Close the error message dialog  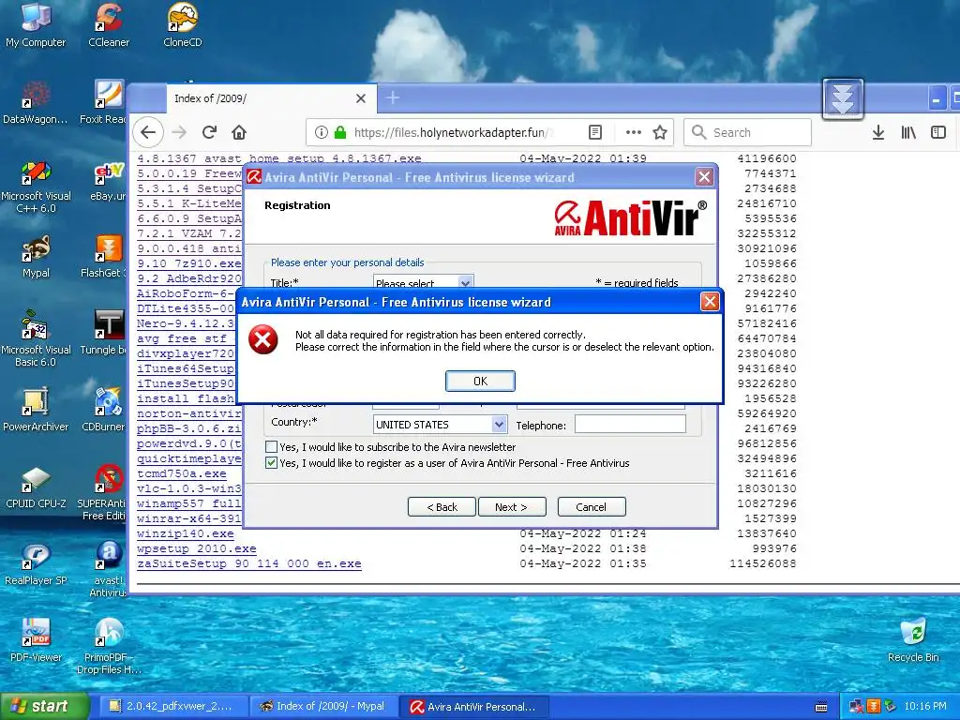click(710, 301)
